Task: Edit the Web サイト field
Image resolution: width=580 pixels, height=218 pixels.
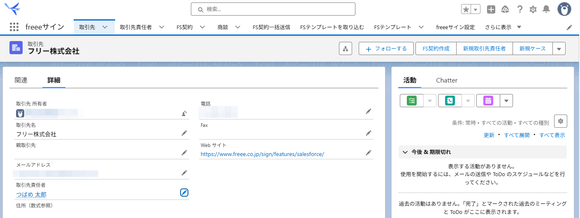Action: 369,153
